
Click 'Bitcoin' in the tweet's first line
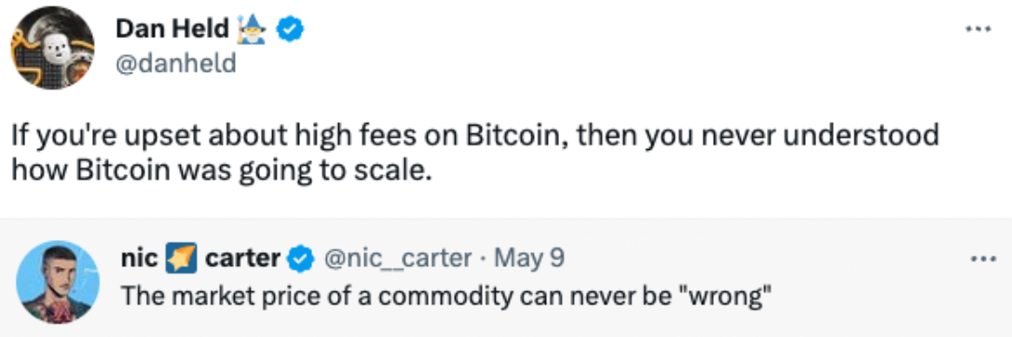click(513, 136)
